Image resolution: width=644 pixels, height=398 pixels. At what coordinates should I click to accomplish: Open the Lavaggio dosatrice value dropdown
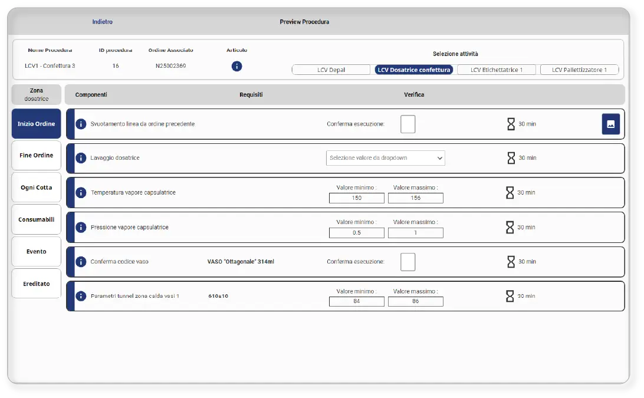(386, 158)
